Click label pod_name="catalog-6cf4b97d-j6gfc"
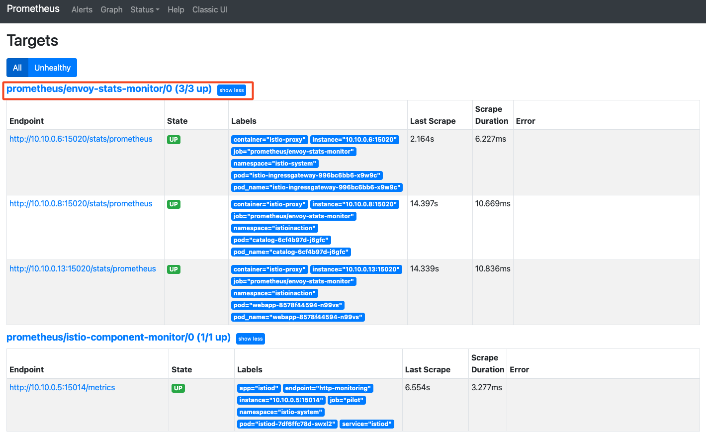The image size is (706, 435). pyautogui.click(x=291, y=252)
